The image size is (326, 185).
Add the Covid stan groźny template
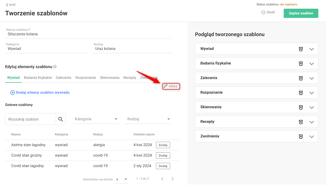click(163, 156)
